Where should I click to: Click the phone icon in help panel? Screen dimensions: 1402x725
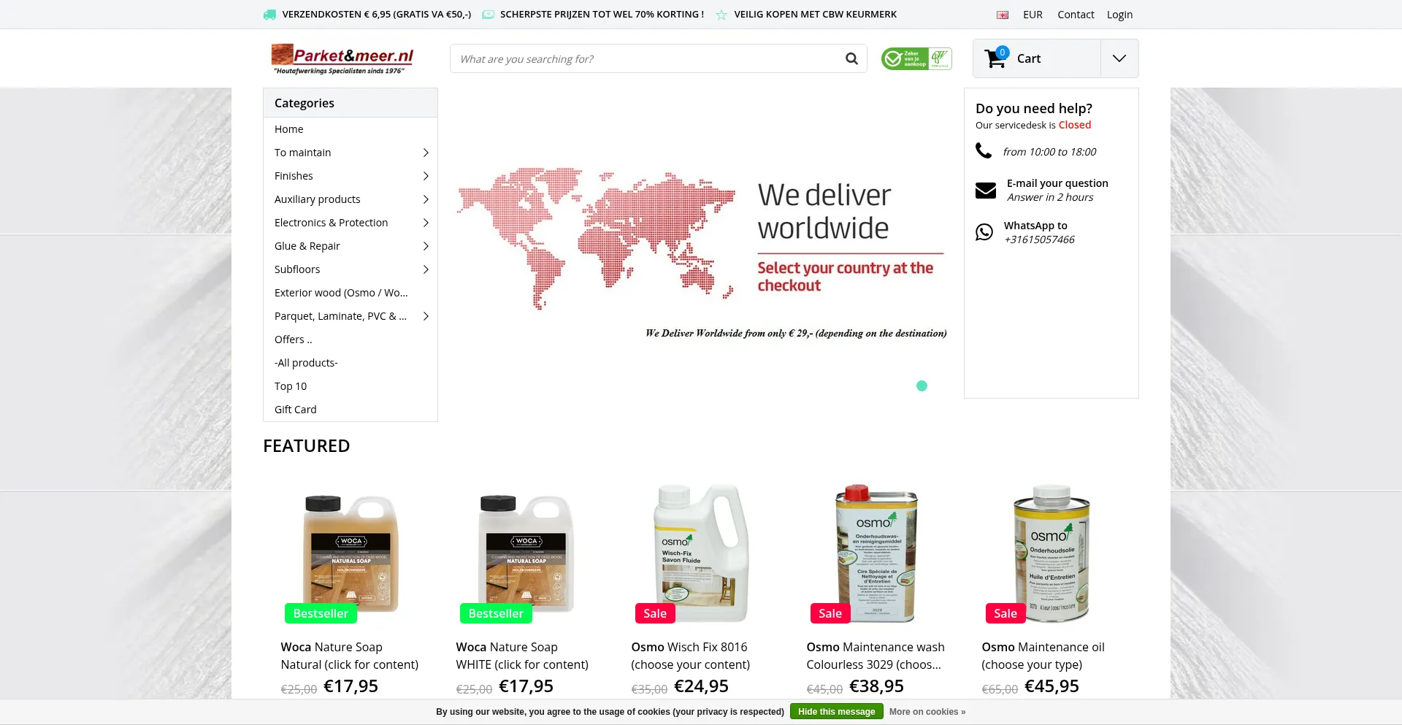coord(984,151)
